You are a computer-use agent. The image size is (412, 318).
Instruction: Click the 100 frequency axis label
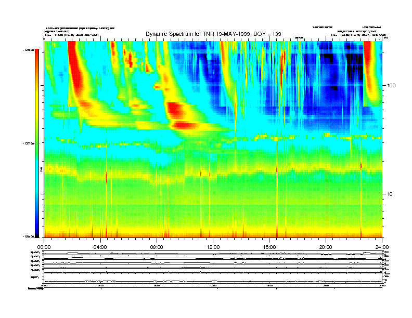click(391, 86)
